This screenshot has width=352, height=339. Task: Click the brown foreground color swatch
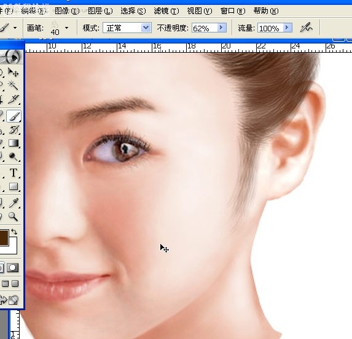tap(4, 237)
